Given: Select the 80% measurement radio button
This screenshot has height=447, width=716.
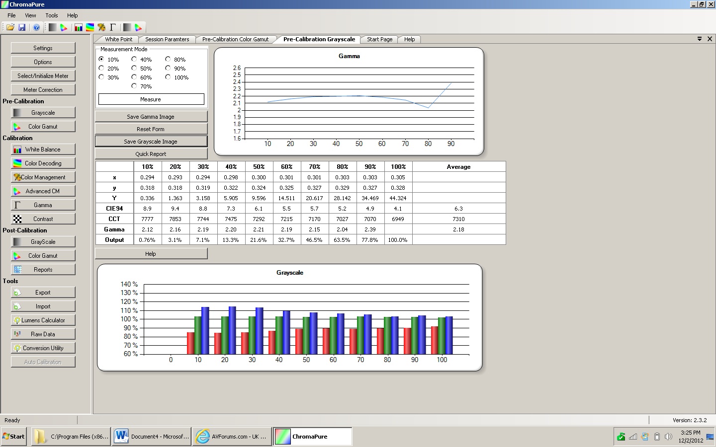Looking at the screenshot, I should pos(168,59).
